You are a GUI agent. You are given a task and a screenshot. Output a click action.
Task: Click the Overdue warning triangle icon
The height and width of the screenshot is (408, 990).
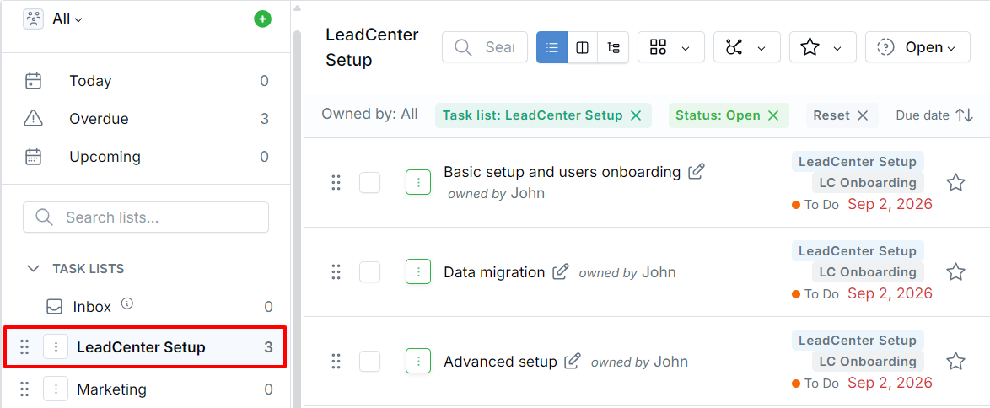33,118
